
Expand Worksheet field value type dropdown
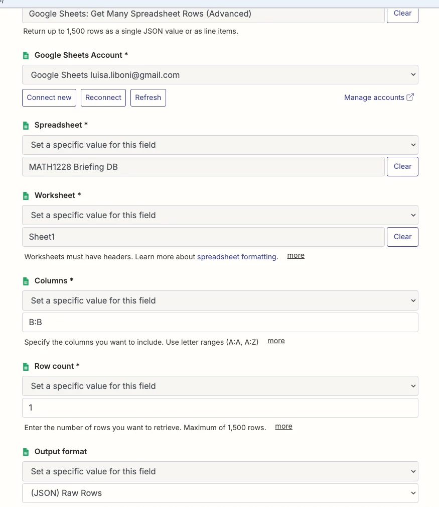point(220,215)
